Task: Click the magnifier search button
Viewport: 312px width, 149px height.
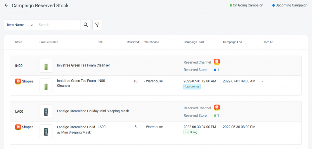Action: pyautogui.click(x=86, y=25)
